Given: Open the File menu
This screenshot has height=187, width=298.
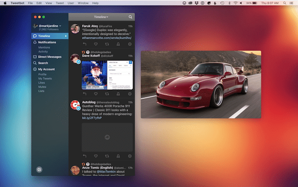Looking at the screenshot, I should [x=30, y=3].
